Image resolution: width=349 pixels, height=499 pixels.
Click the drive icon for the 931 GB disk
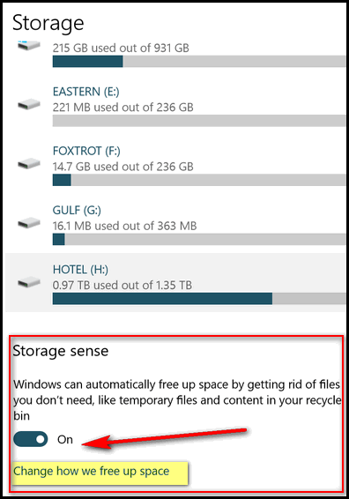pyautogui.click(x=28, y=45)
